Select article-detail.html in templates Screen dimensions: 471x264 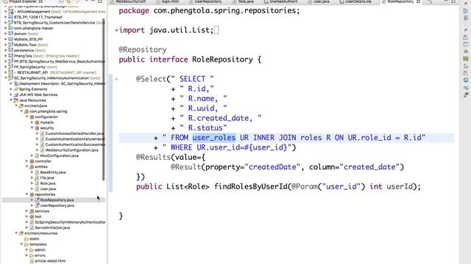(x=50, y=261)
